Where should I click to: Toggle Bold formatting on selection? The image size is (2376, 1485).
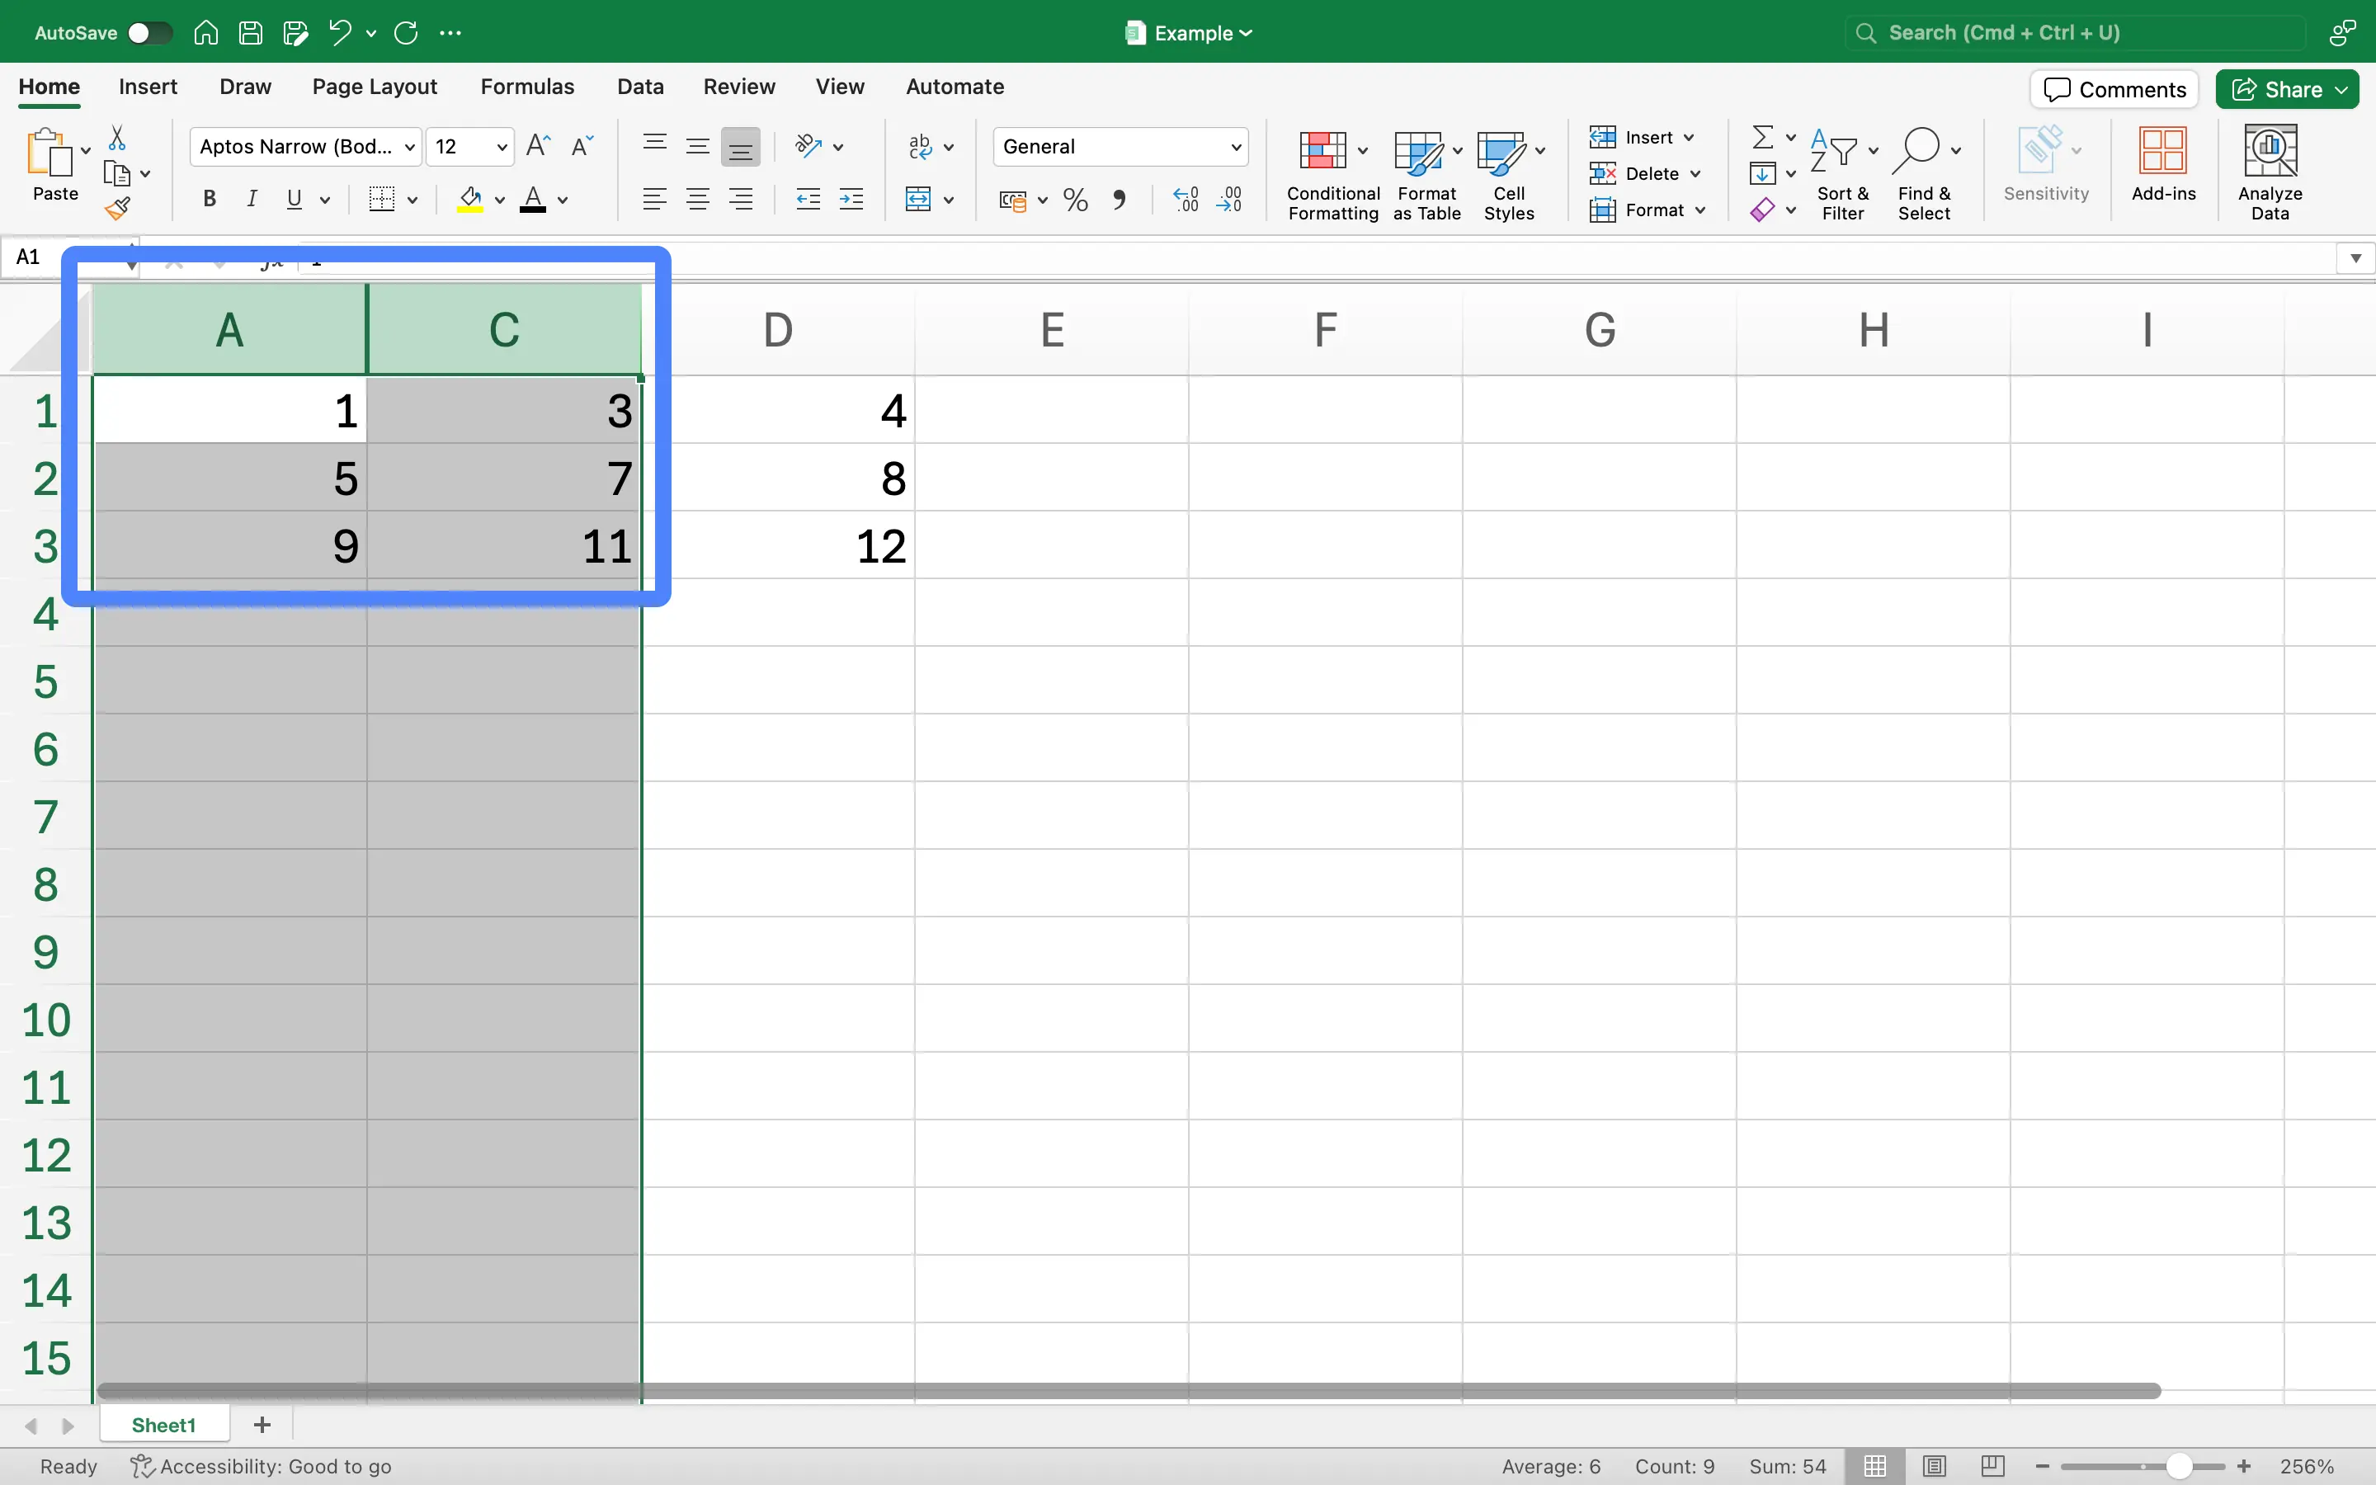coord(207,200)
